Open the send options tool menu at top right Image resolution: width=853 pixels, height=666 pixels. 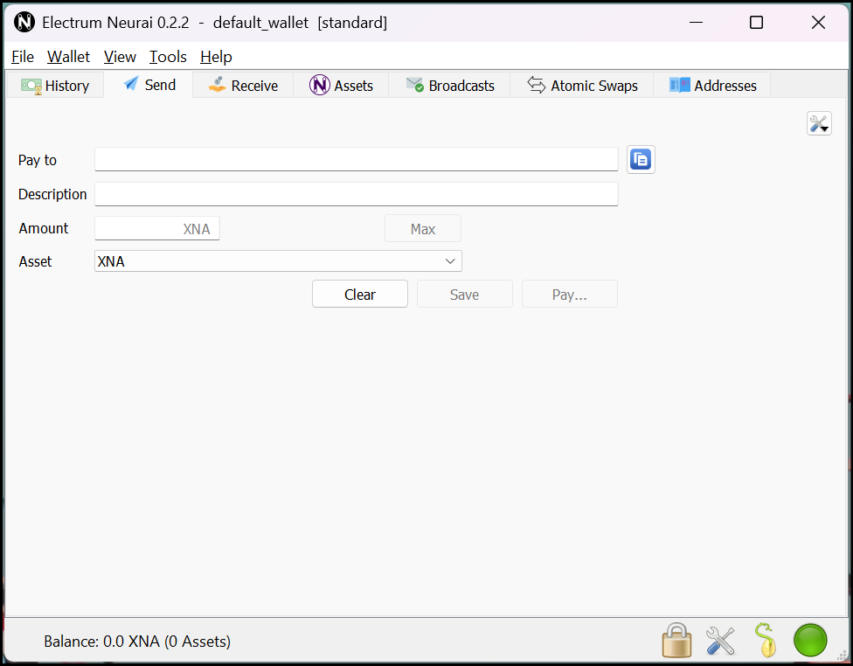[x=818, y=123]
